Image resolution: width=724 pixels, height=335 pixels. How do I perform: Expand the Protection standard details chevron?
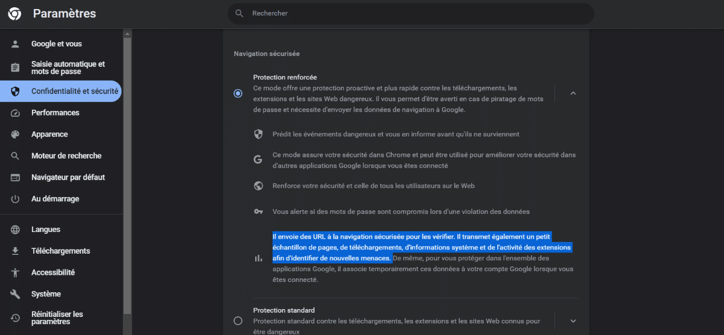(573, 321)
